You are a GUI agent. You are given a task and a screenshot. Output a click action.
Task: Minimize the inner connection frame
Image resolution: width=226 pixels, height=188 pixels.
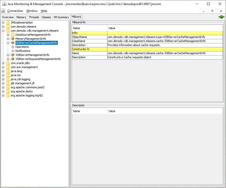pyautogui.click(x=203, y=11)
